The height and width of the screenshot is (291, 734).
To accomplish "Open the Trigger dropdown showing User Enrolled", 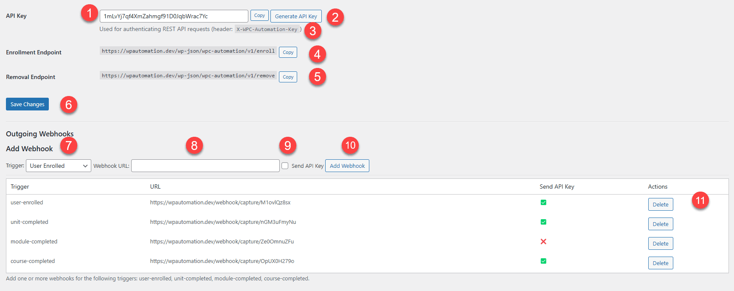I will click(59, 166).
